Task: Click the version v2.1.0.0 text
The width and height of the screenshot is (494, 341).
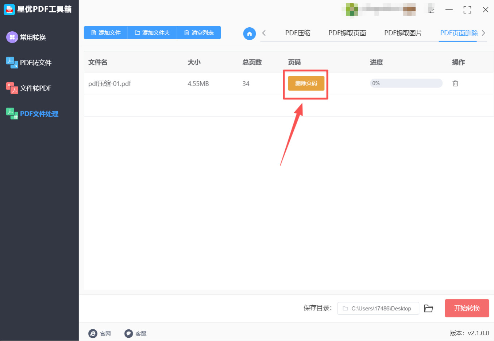Action: point(470,333)
